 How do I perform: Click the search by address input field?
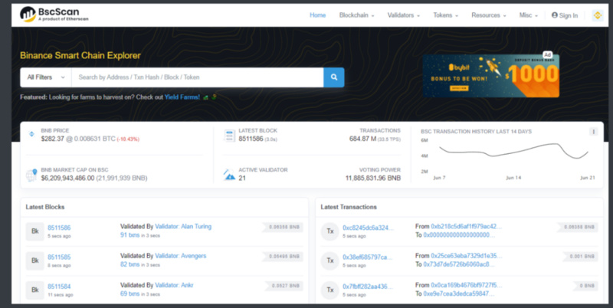197,77
